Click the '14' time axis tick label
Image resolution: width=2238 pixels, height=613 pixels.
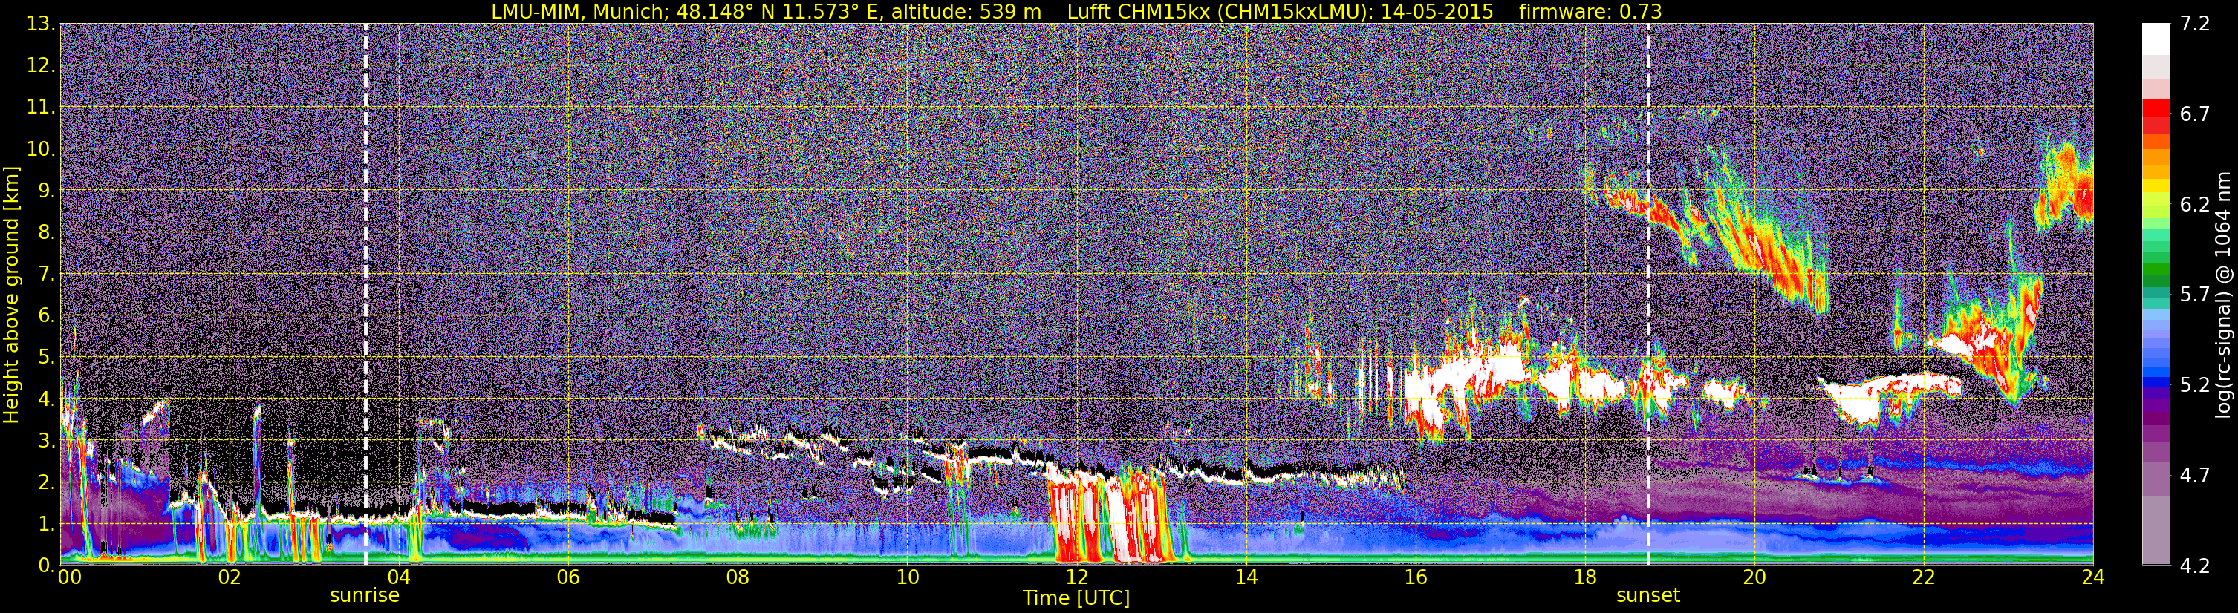(x=1246, y=577)
